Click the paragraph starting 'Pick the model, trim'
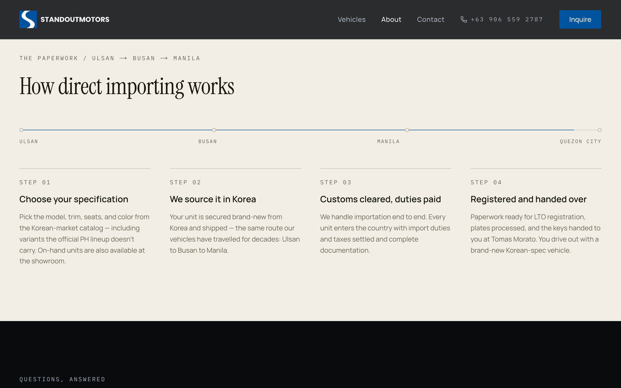Screen dimensions: 621x388 click(x=85, y=239)
